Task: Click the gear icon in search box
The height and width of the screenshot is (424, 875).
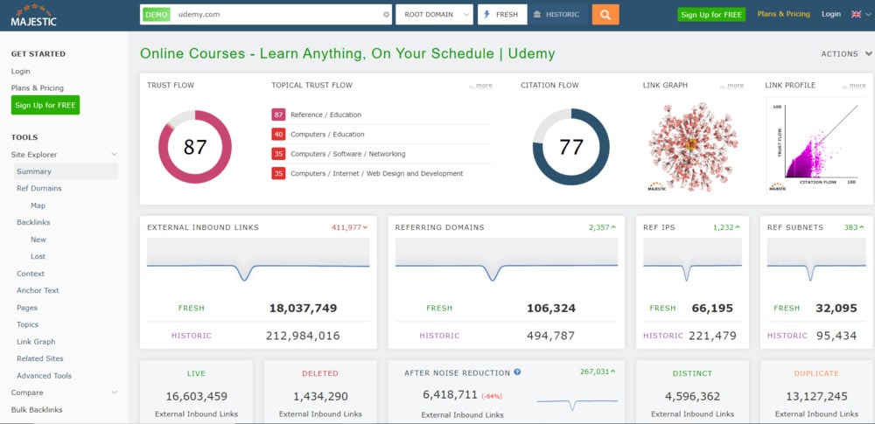Action: pos(386,15)
